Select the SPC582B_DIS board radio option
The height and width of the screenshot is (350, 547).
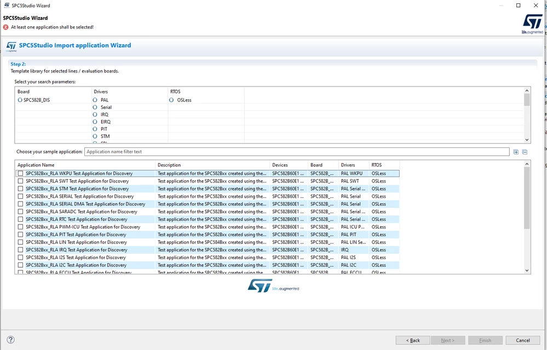tap(20, 100)
